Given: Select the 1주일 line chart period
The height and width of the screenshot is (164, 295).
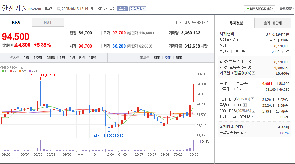Looking at the screenshot, I should pos(38,58).
